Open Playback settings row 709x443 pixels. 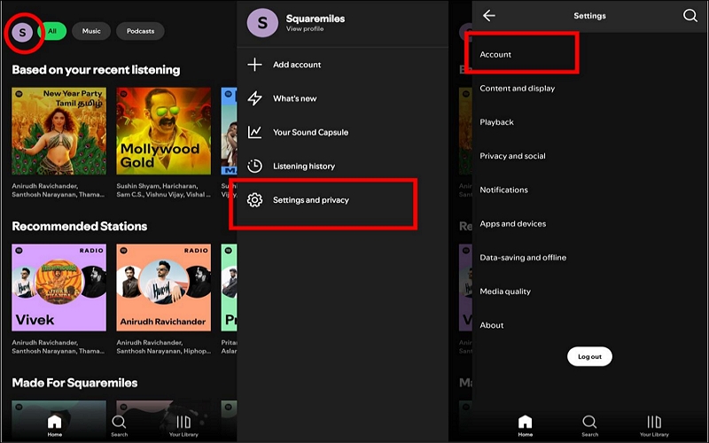(x=589, y=122)
